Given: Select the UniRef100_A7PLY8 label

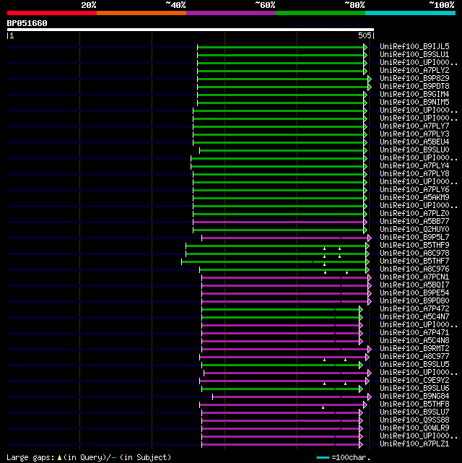Looking at the screenshot, I should pos(414,173).
